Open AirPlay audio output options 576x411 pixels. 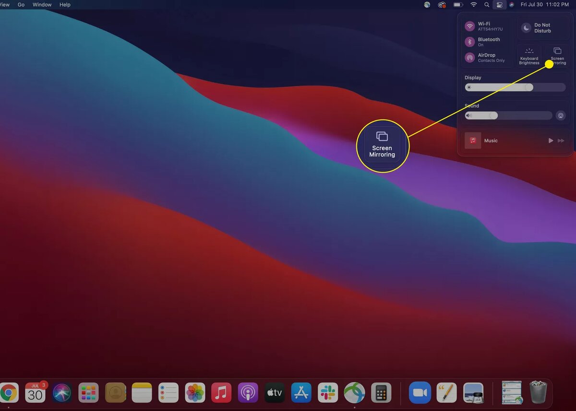(560, 116)
